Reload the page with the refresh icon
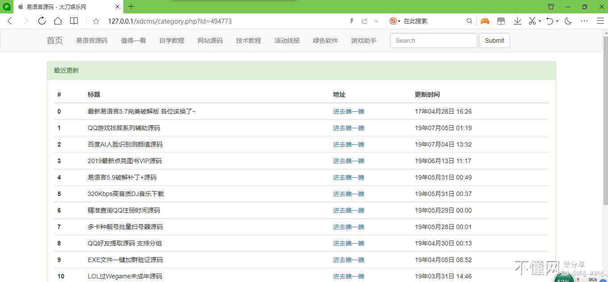Viewport: 608px width, 282px height. (x=42, y=21)
